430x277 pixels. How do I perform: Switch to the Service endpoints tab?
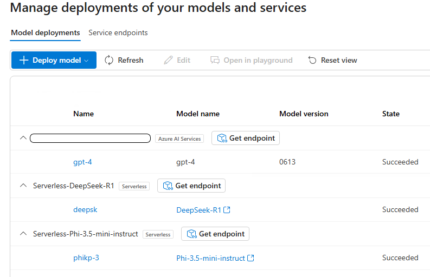tap(118, 33)
